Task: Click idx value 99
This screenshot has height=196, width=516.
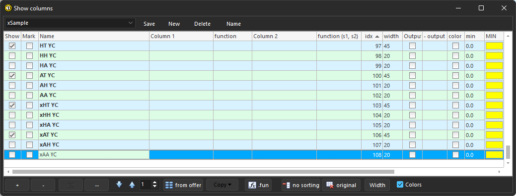Action: point(378,66)
